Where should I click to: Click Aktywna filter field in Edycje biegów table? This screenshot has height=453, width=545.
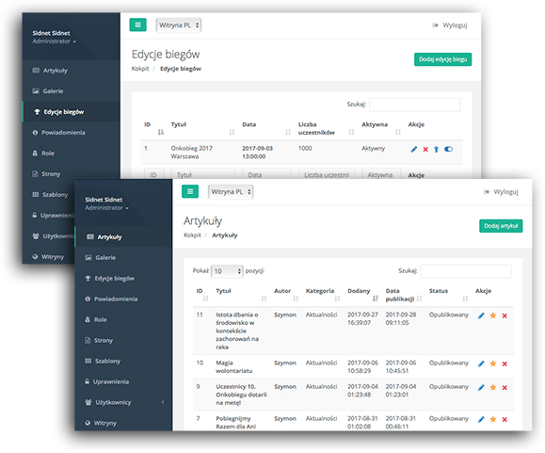click(x=381, y=174)
